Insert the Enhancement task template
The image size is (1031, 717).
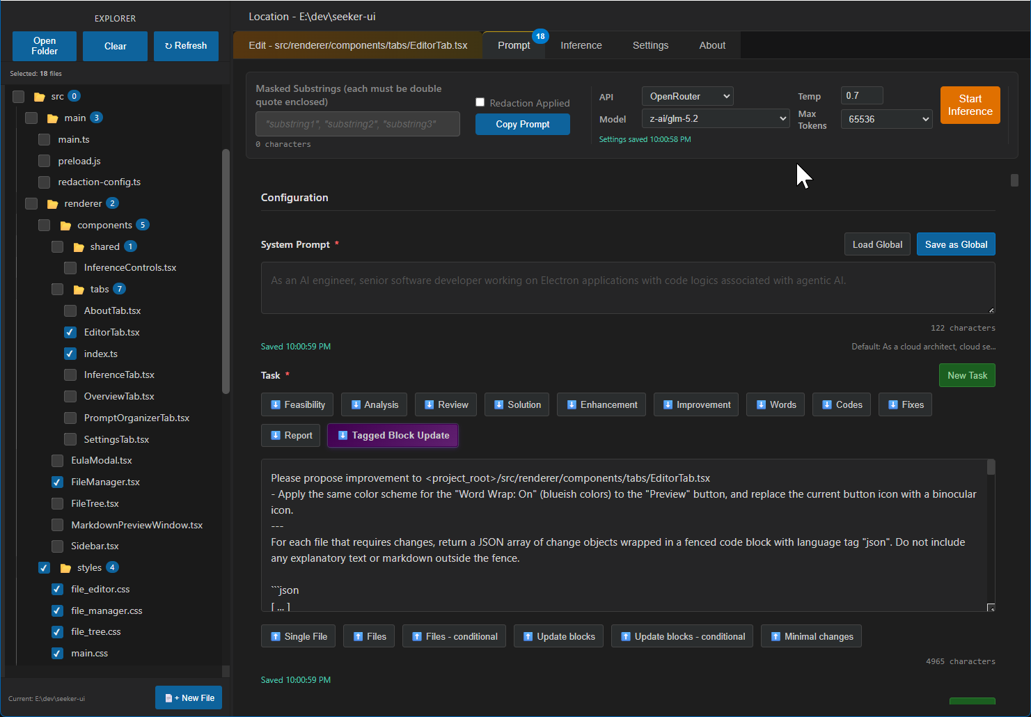coord(601,404)
